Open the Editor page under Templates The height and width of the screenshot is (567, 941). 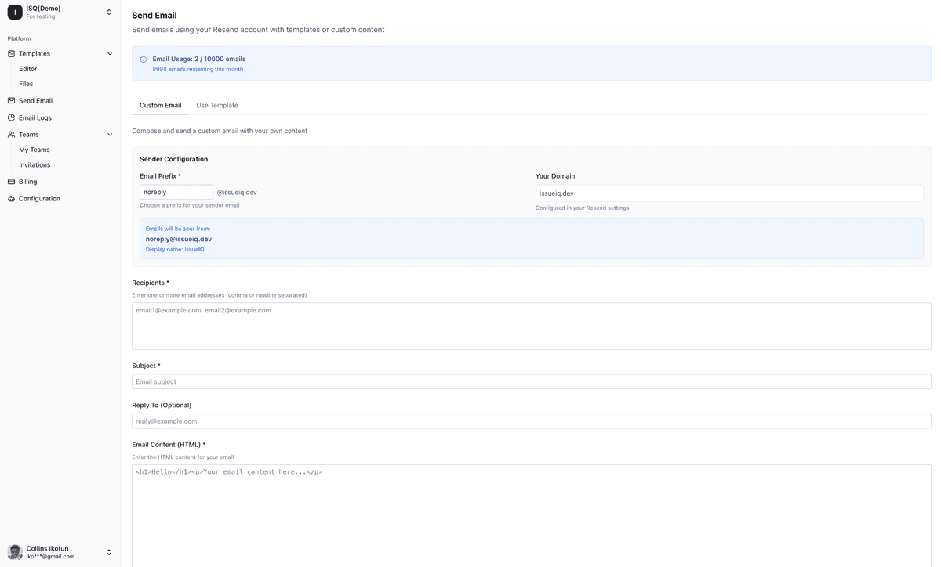pos(27,68)
